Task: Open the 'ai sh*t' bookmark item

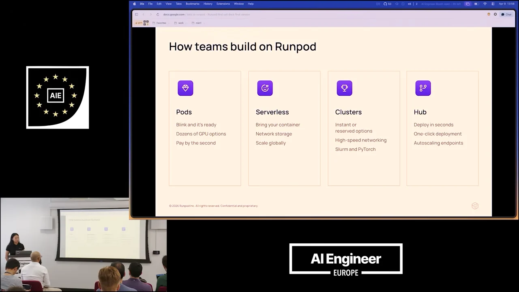Action: point(139,23)
